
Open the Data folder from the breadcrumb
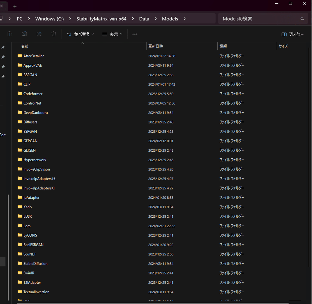pos(144,18)
